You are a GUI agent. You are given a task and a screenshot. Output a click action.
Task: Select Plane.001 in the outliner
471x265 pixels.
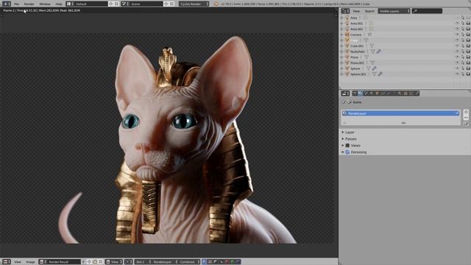coord(357,63)
